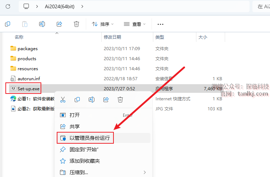Click Internet 快捷方式 type cell

point(173,99)
